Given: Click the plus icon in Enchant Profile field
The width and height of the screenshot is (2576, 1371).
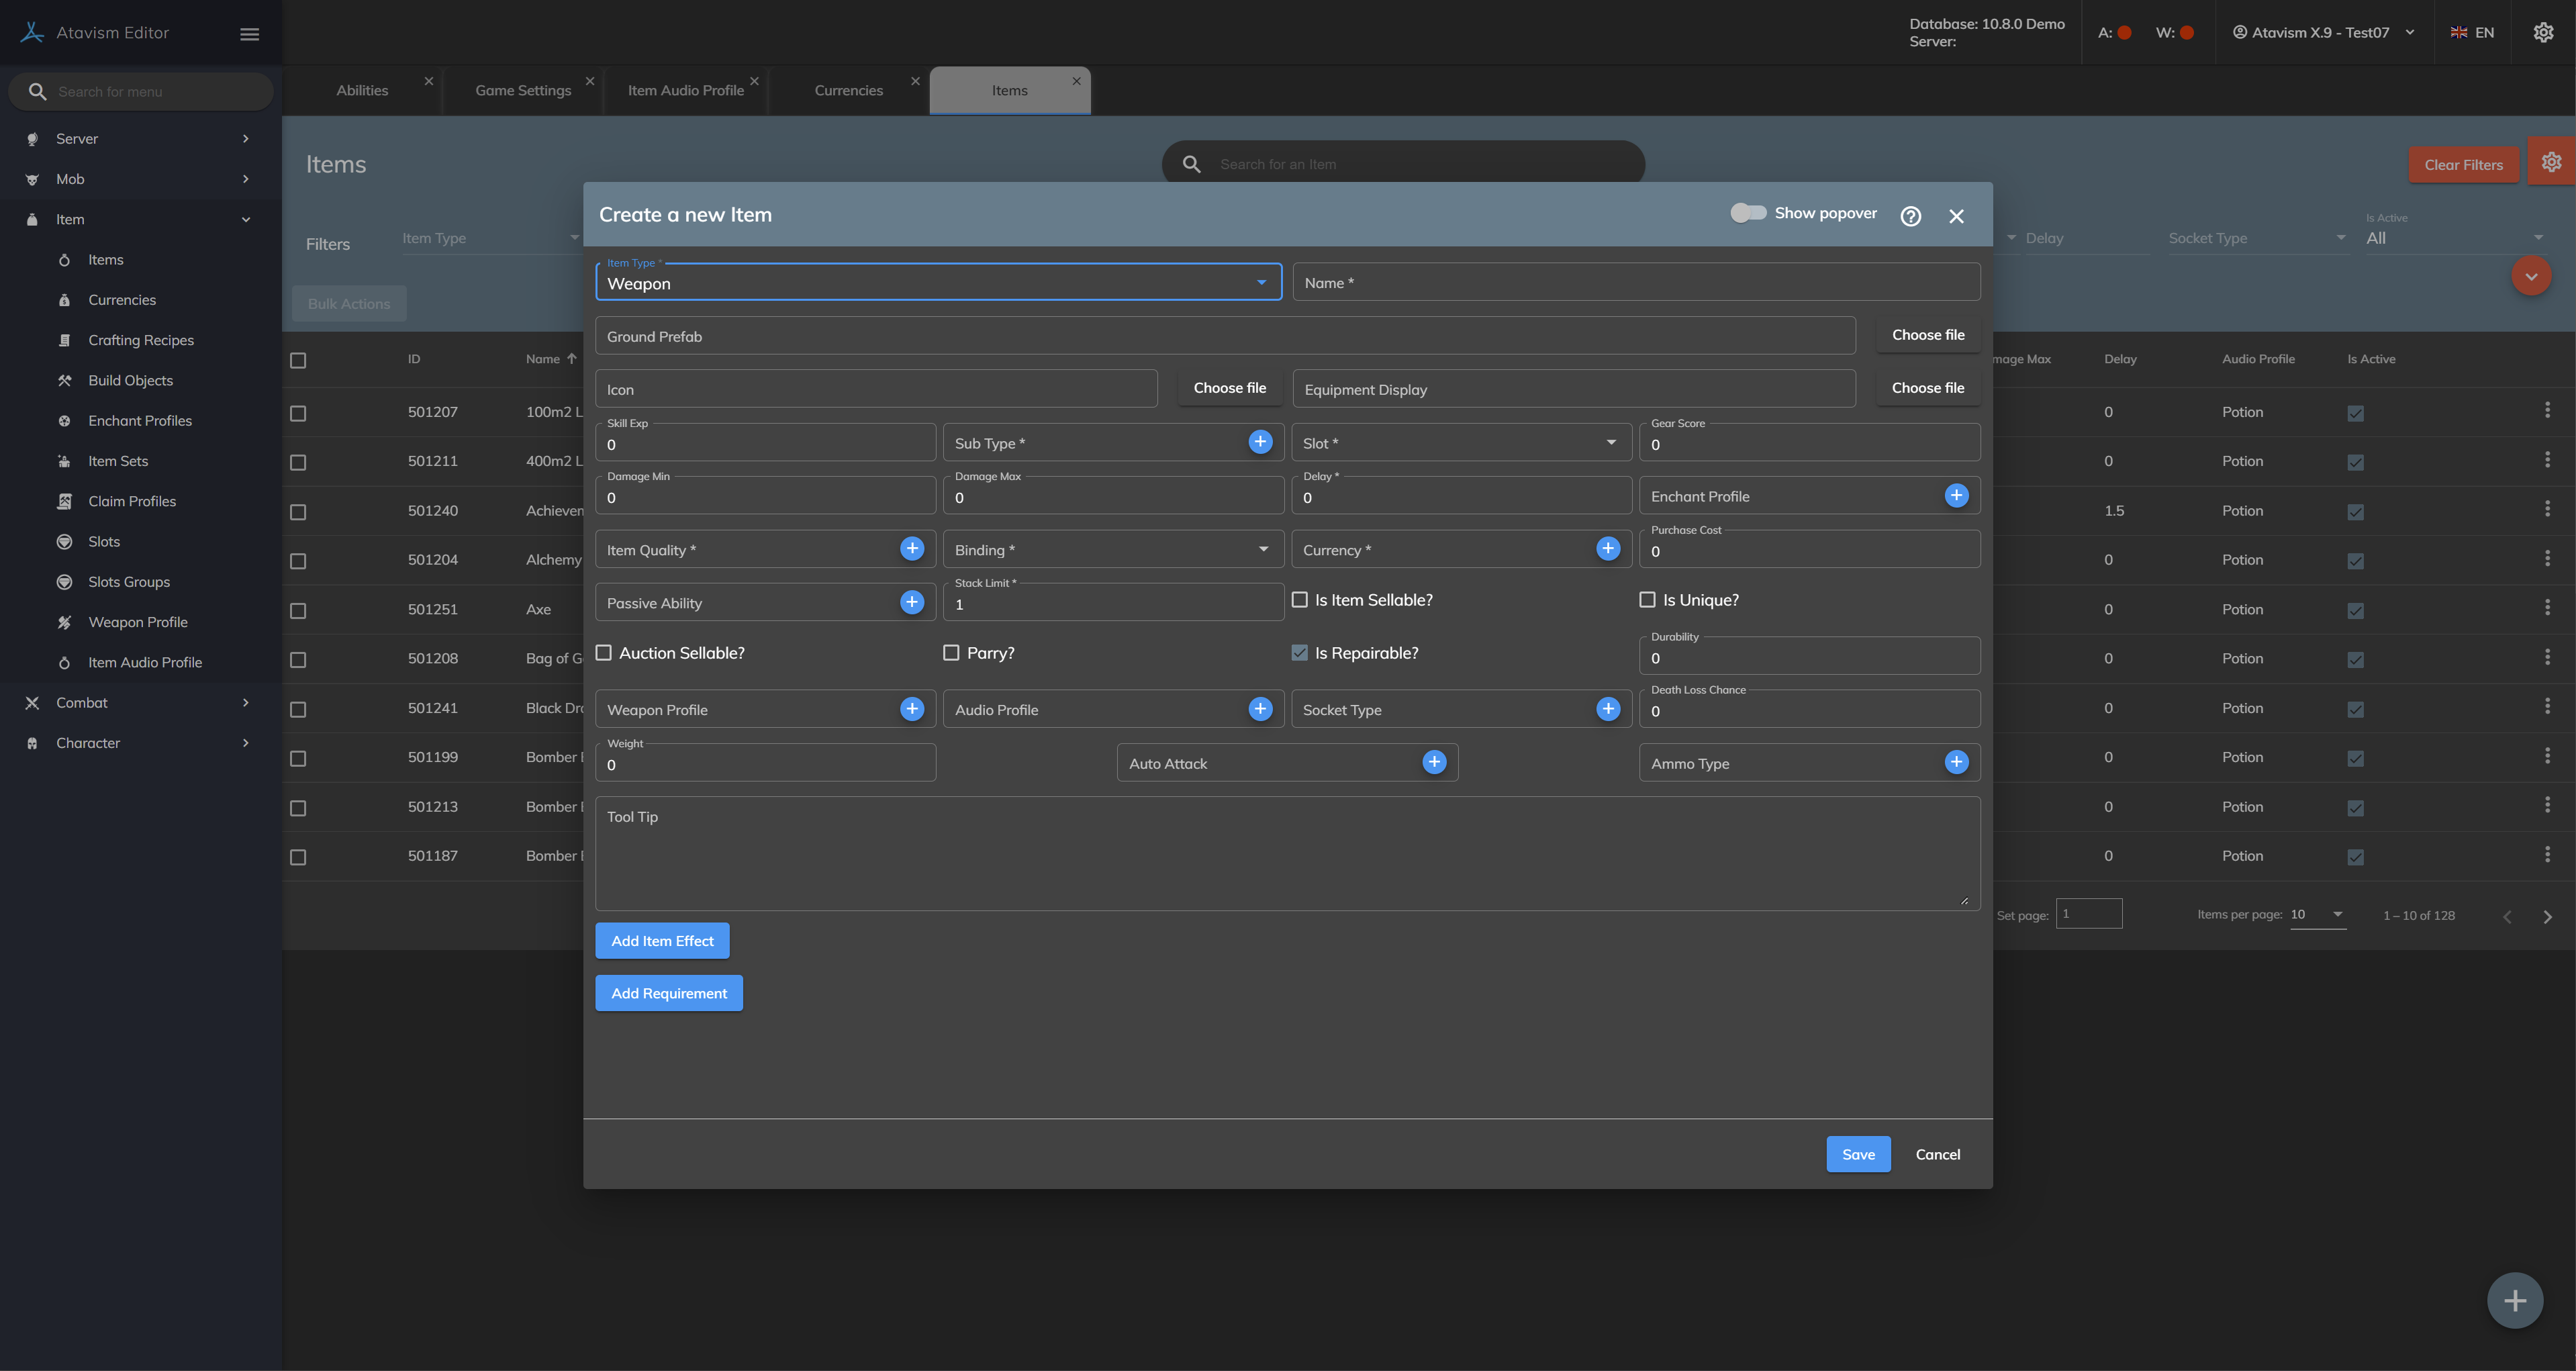Looking at the screenshot, I should tap(1956, 495).
